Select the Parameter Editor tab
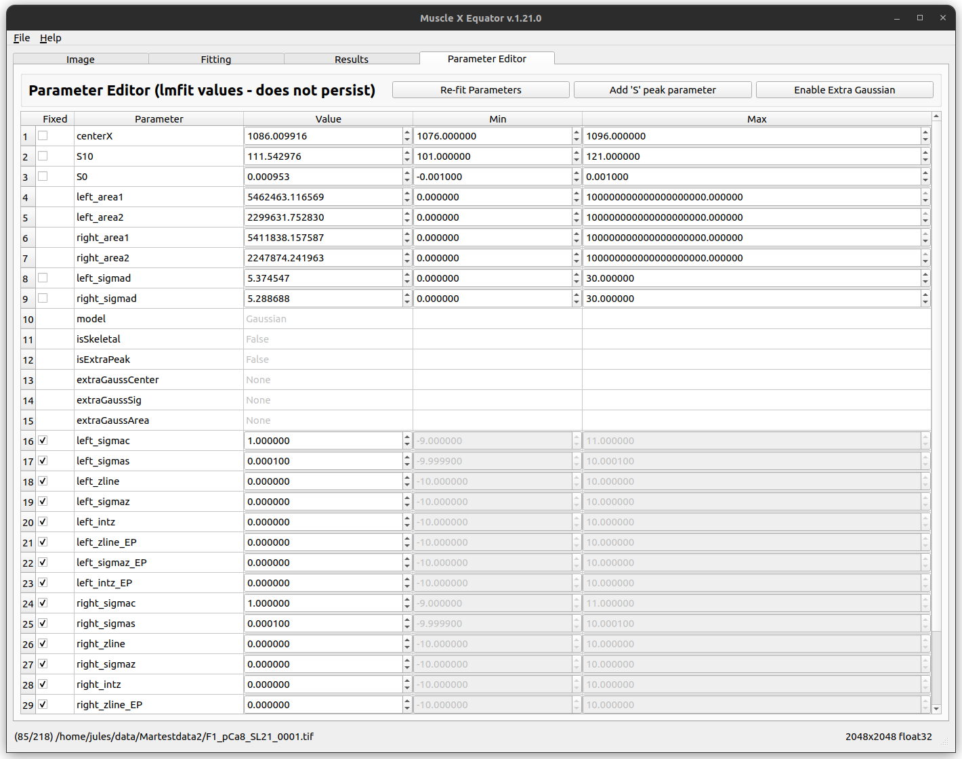 (x=487, y=59)
